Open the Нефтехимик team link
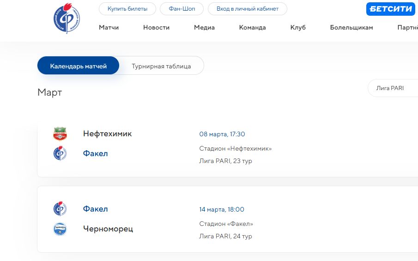 [107, 134]
